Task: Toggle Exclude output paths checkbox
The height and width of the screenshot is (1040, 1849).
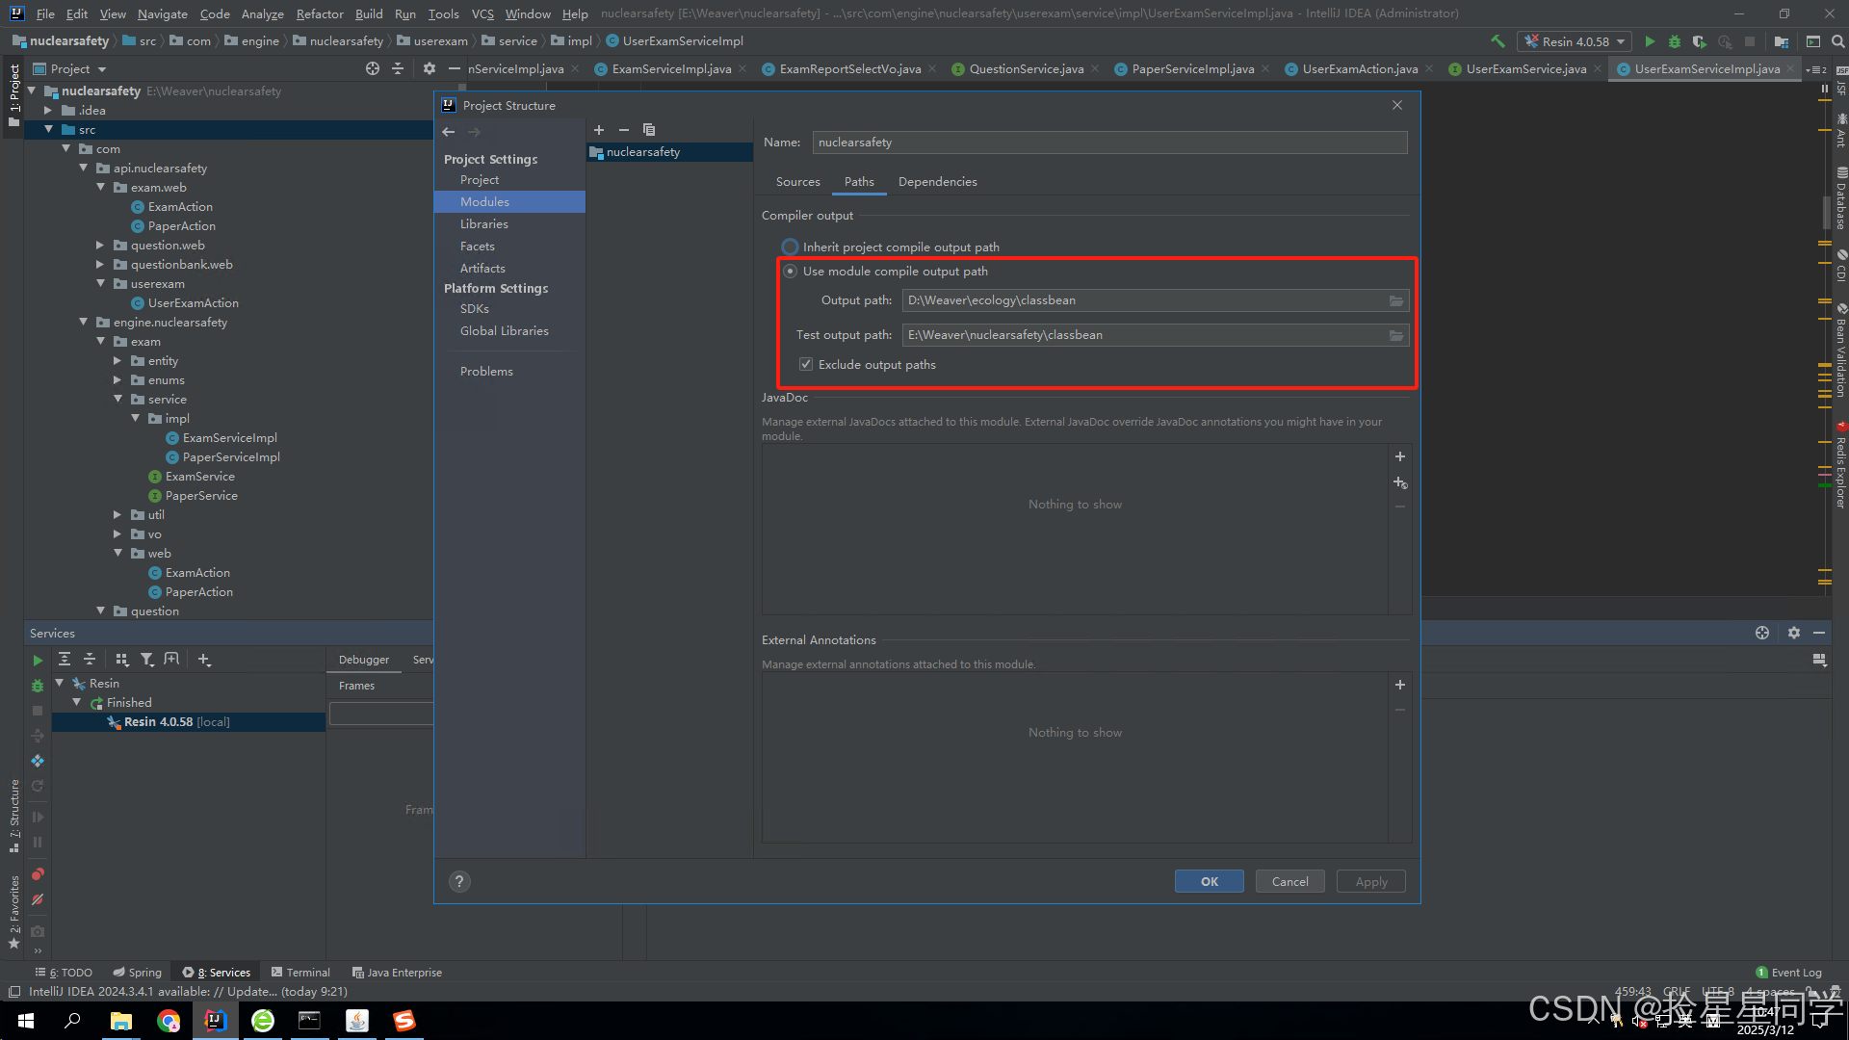Action: 806,364
